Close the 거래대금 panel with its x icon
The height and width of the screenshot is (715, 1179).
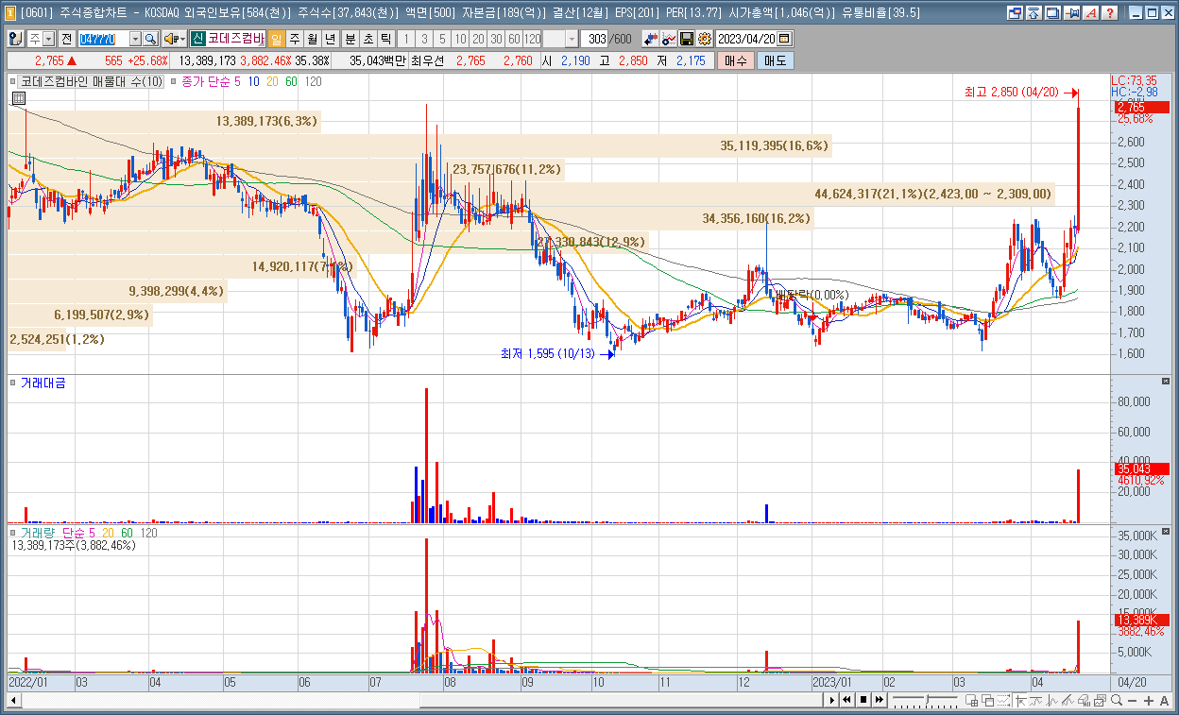[x=1166, y=381]
